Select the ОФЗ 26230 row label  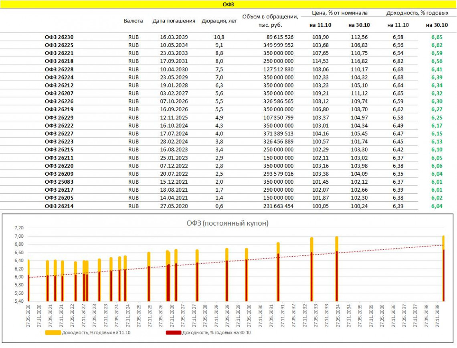[59, 37]
